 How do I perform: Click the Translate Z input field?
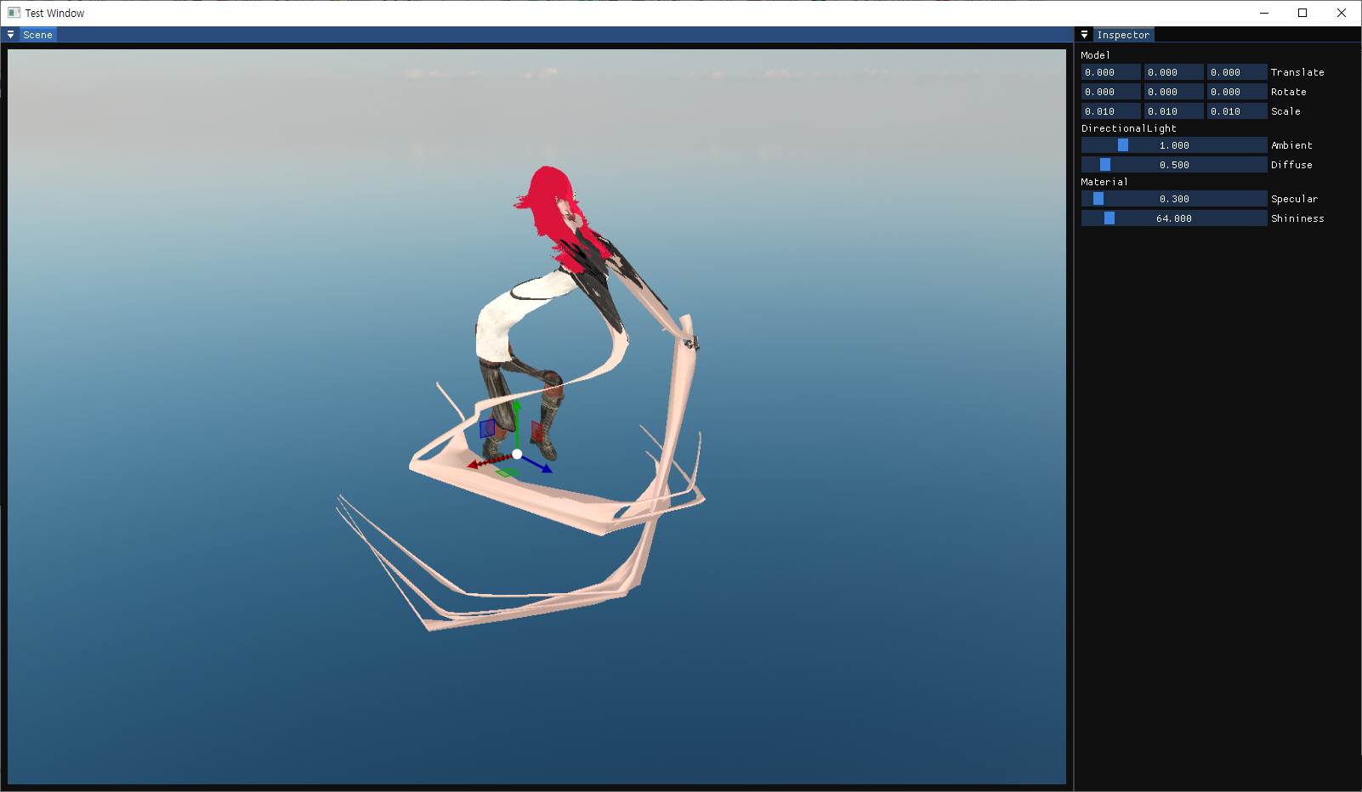click(1236, 72)
